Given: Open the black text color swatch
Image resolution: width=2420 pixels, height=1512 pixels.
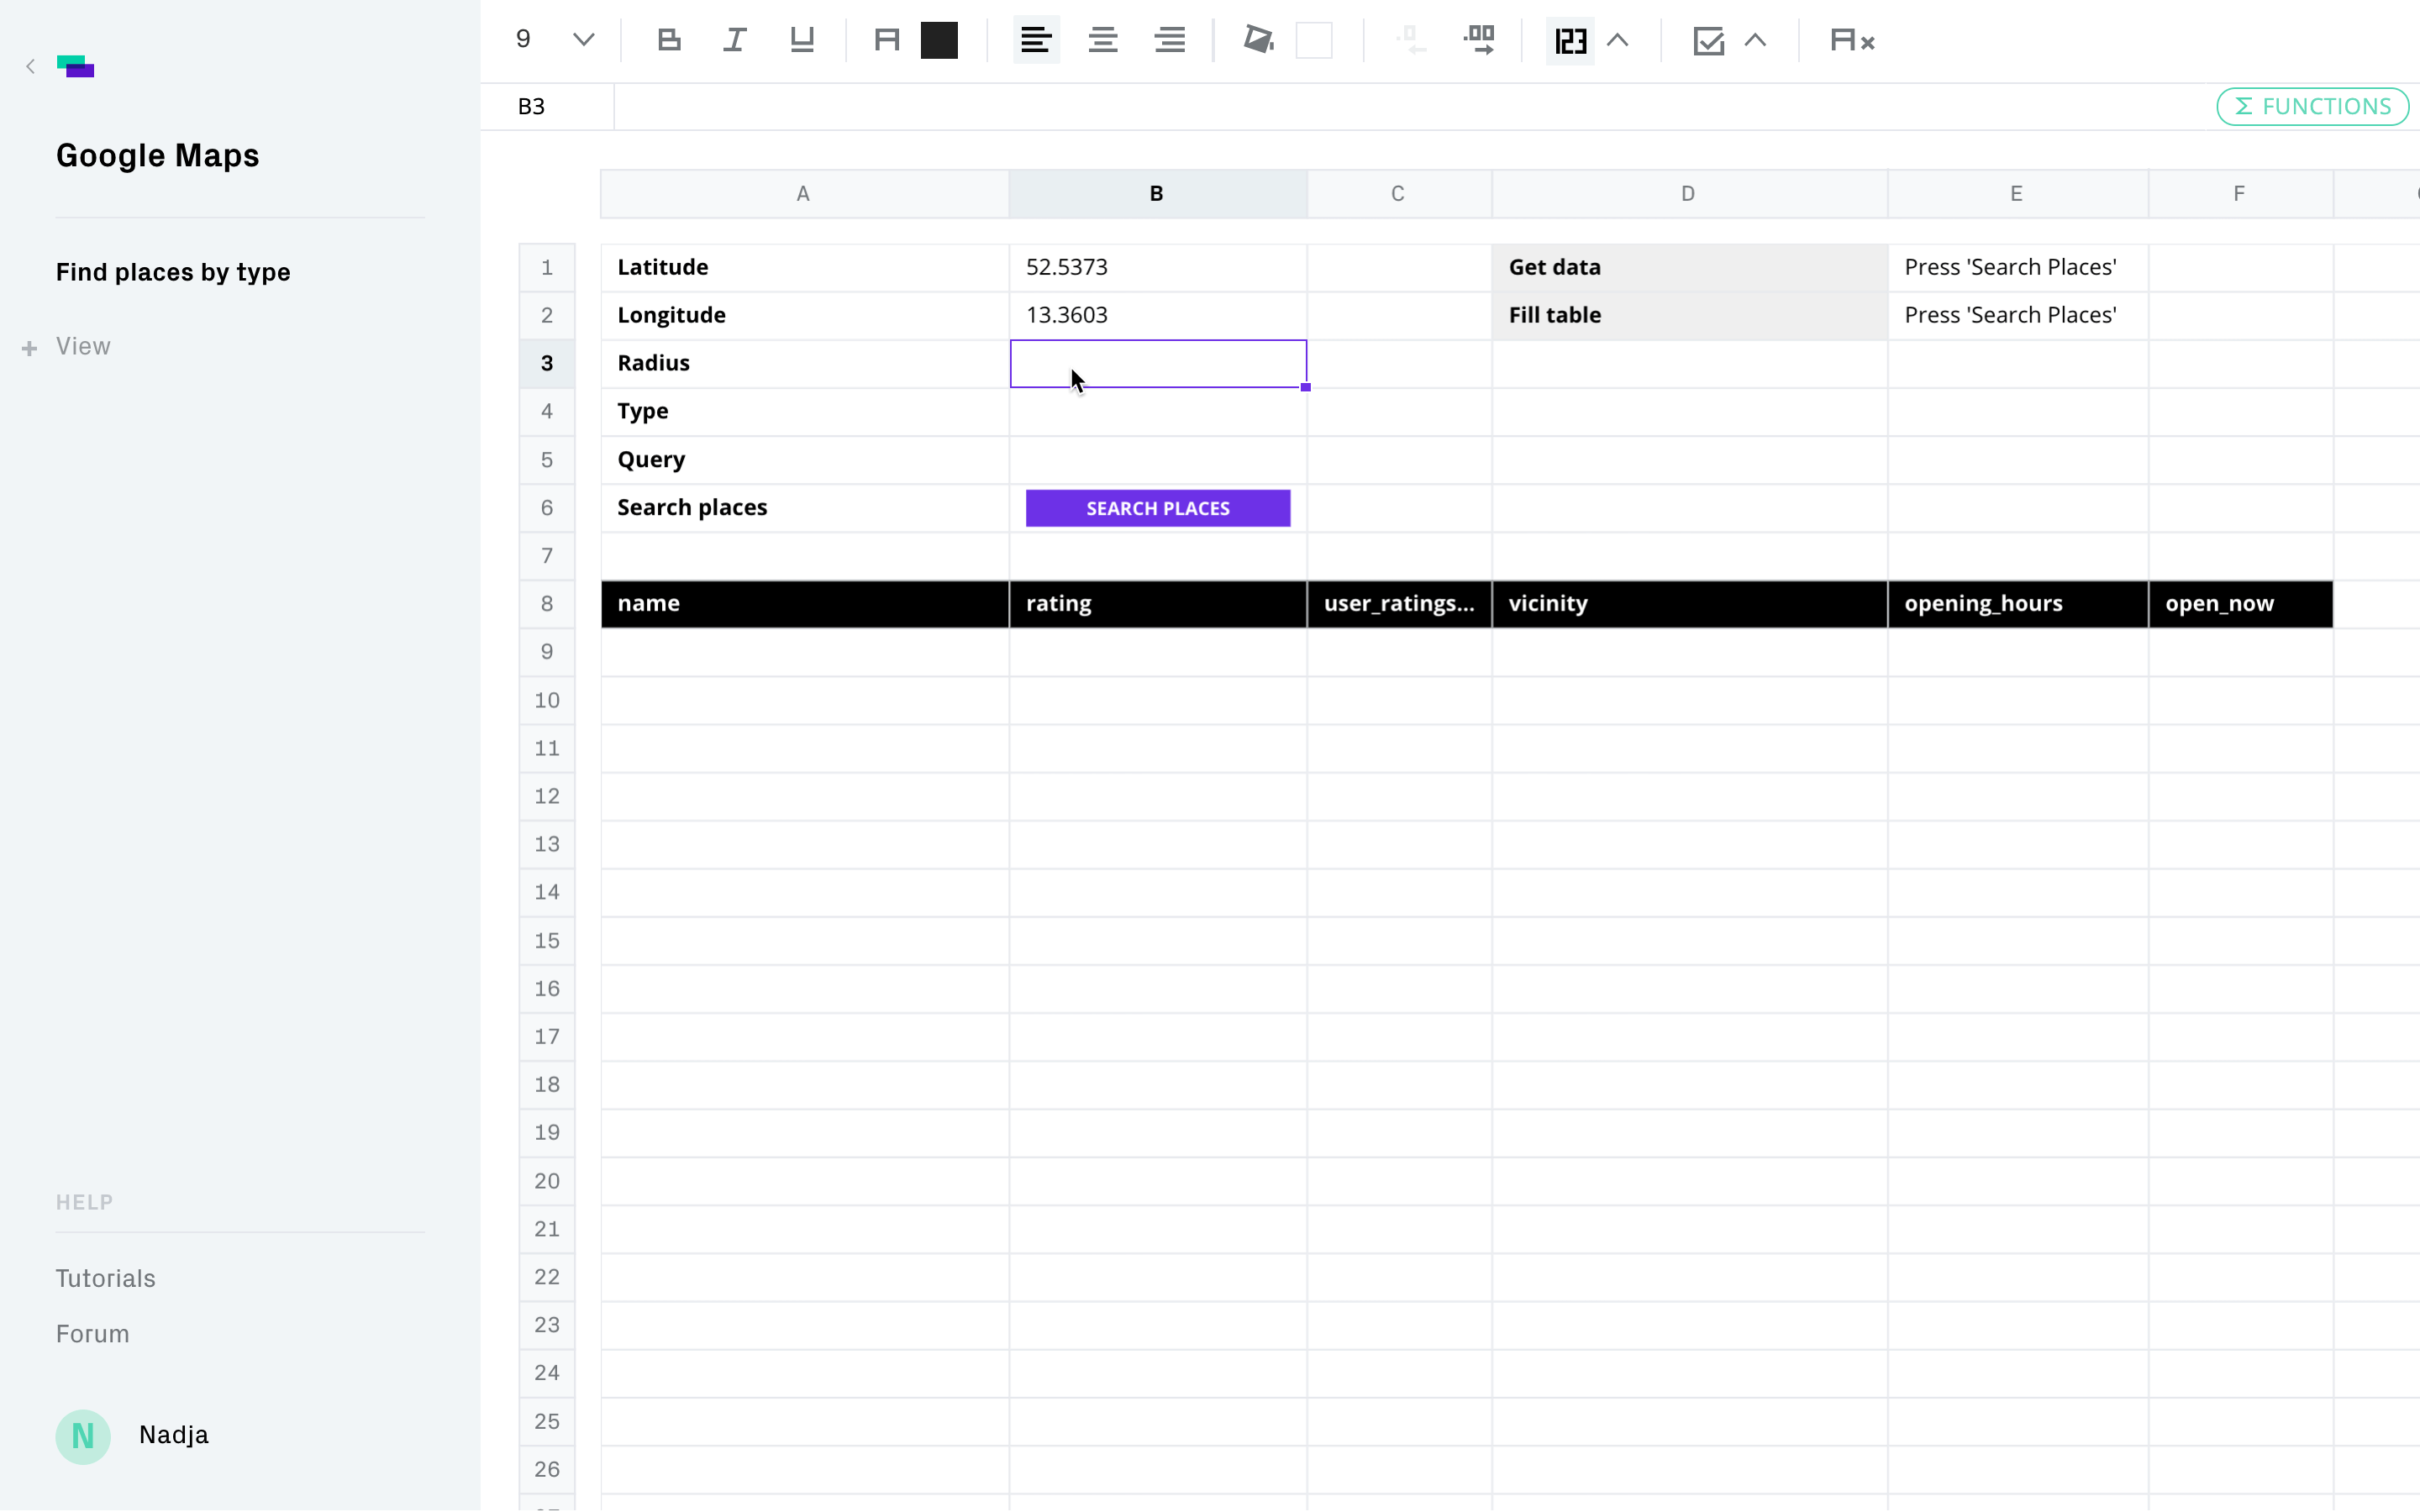Looking at the screenshot, I should click(939, 40).
